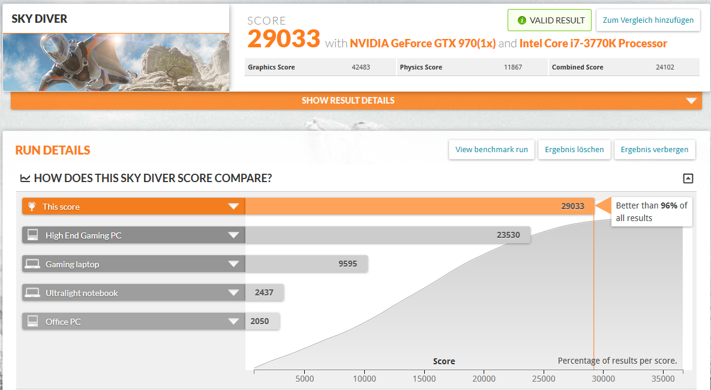
Task: Click the monitor icon for Office PC
Action: point(32,321)
